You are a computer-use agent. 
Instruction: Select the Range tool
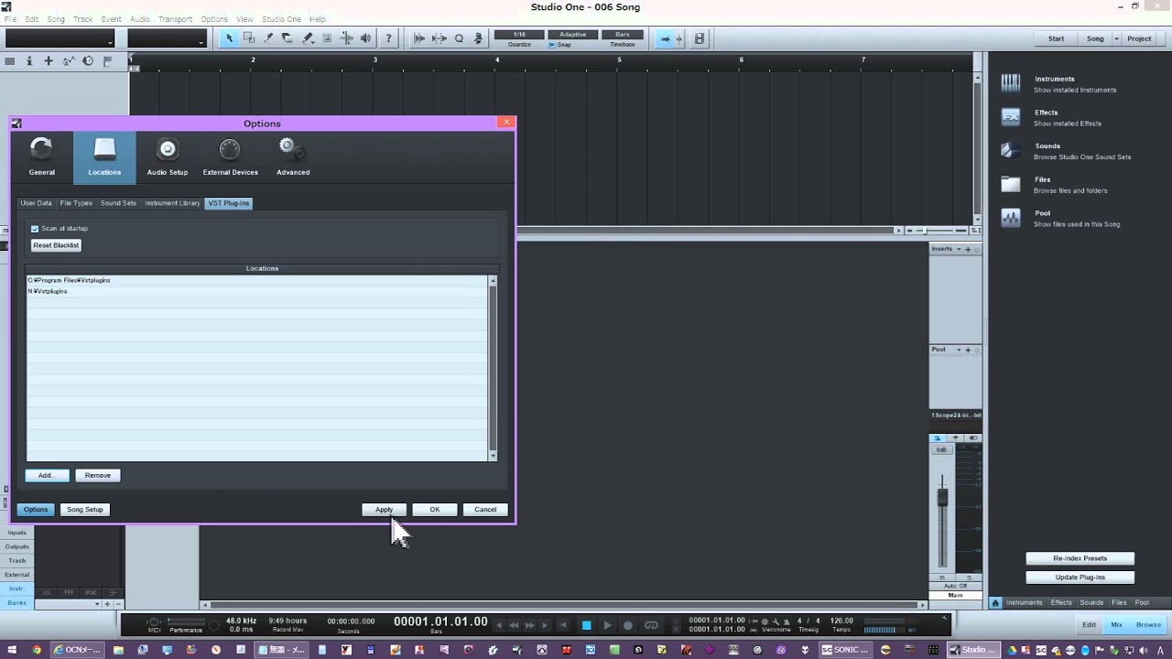249,38
